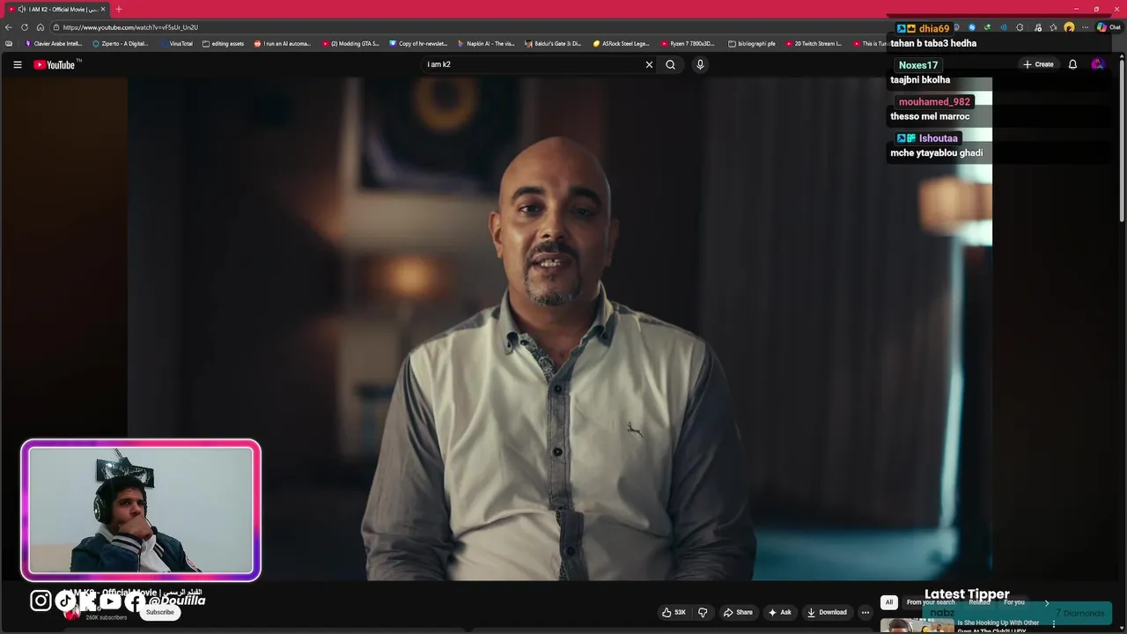Select the For you chip
1127x634 pixels.
(x=1014, y=602)
